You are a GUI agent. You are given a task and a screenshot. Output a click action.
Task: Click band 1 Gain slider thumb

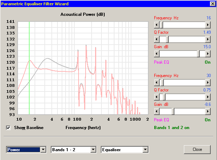tap(198, 54)
